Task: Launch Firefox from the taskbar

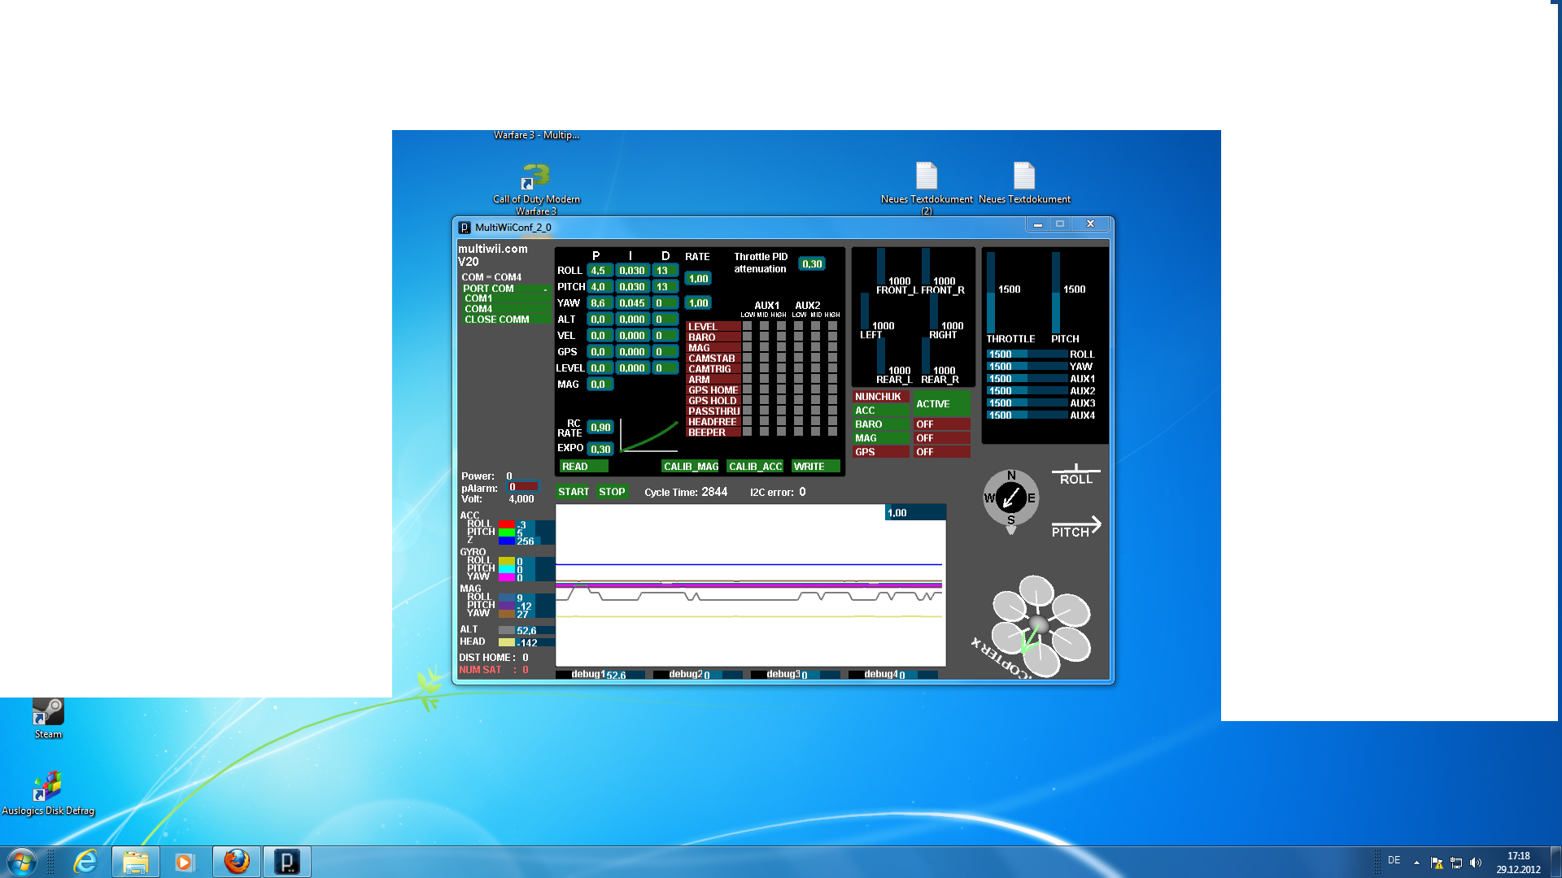Action: [x=236, y=861]
